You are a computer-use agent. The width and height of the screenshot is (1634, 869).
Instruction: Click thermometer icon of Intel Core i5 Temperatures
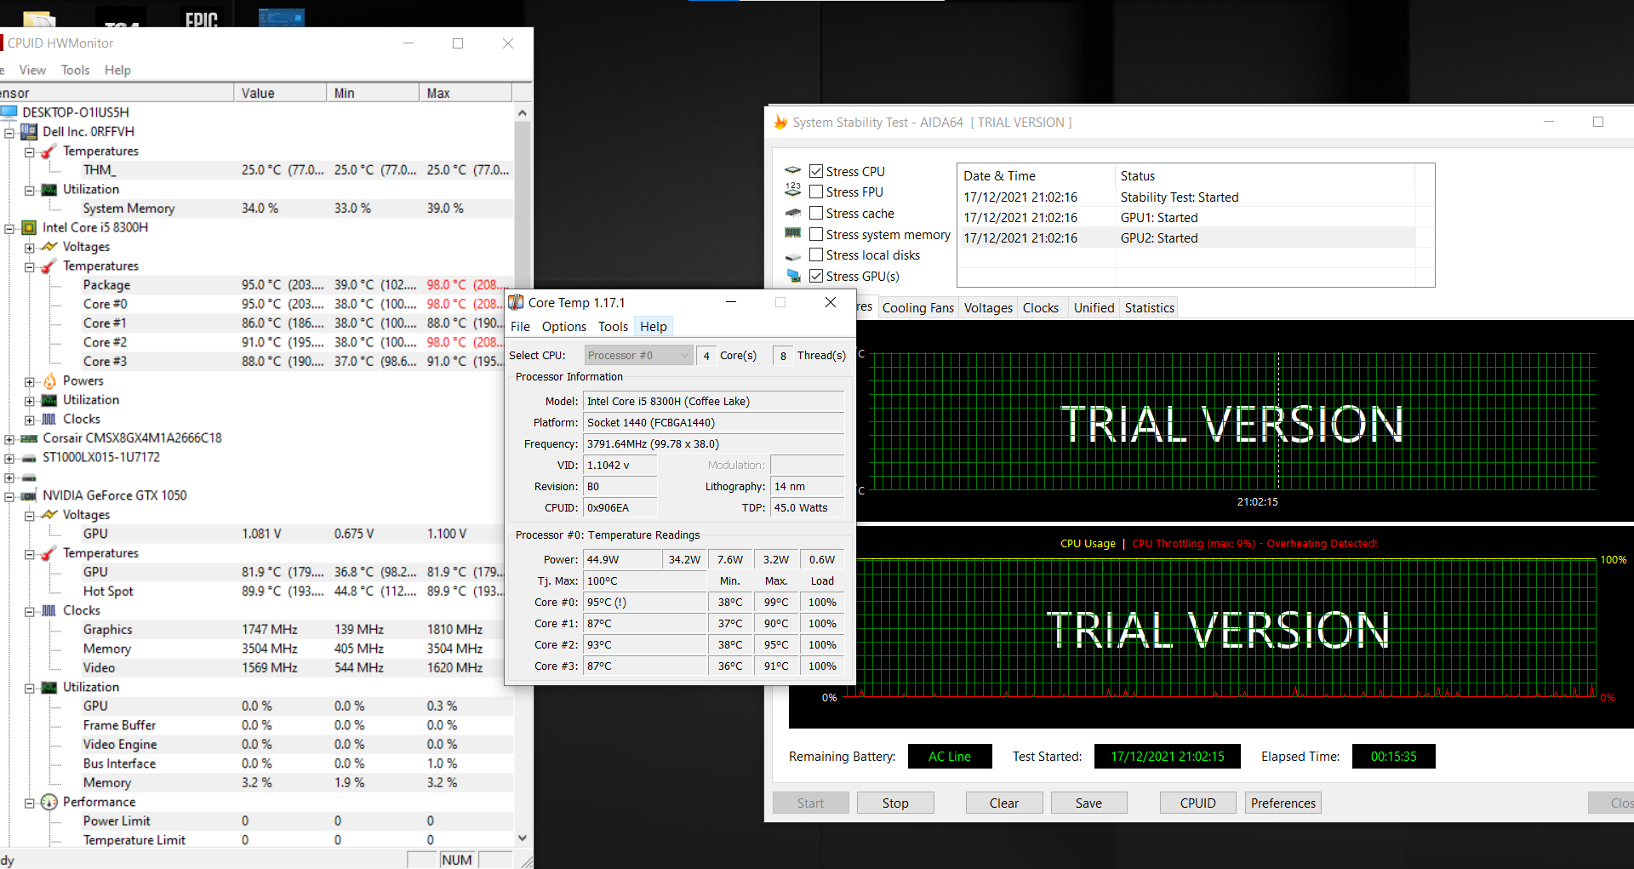(x=49, y=266)
